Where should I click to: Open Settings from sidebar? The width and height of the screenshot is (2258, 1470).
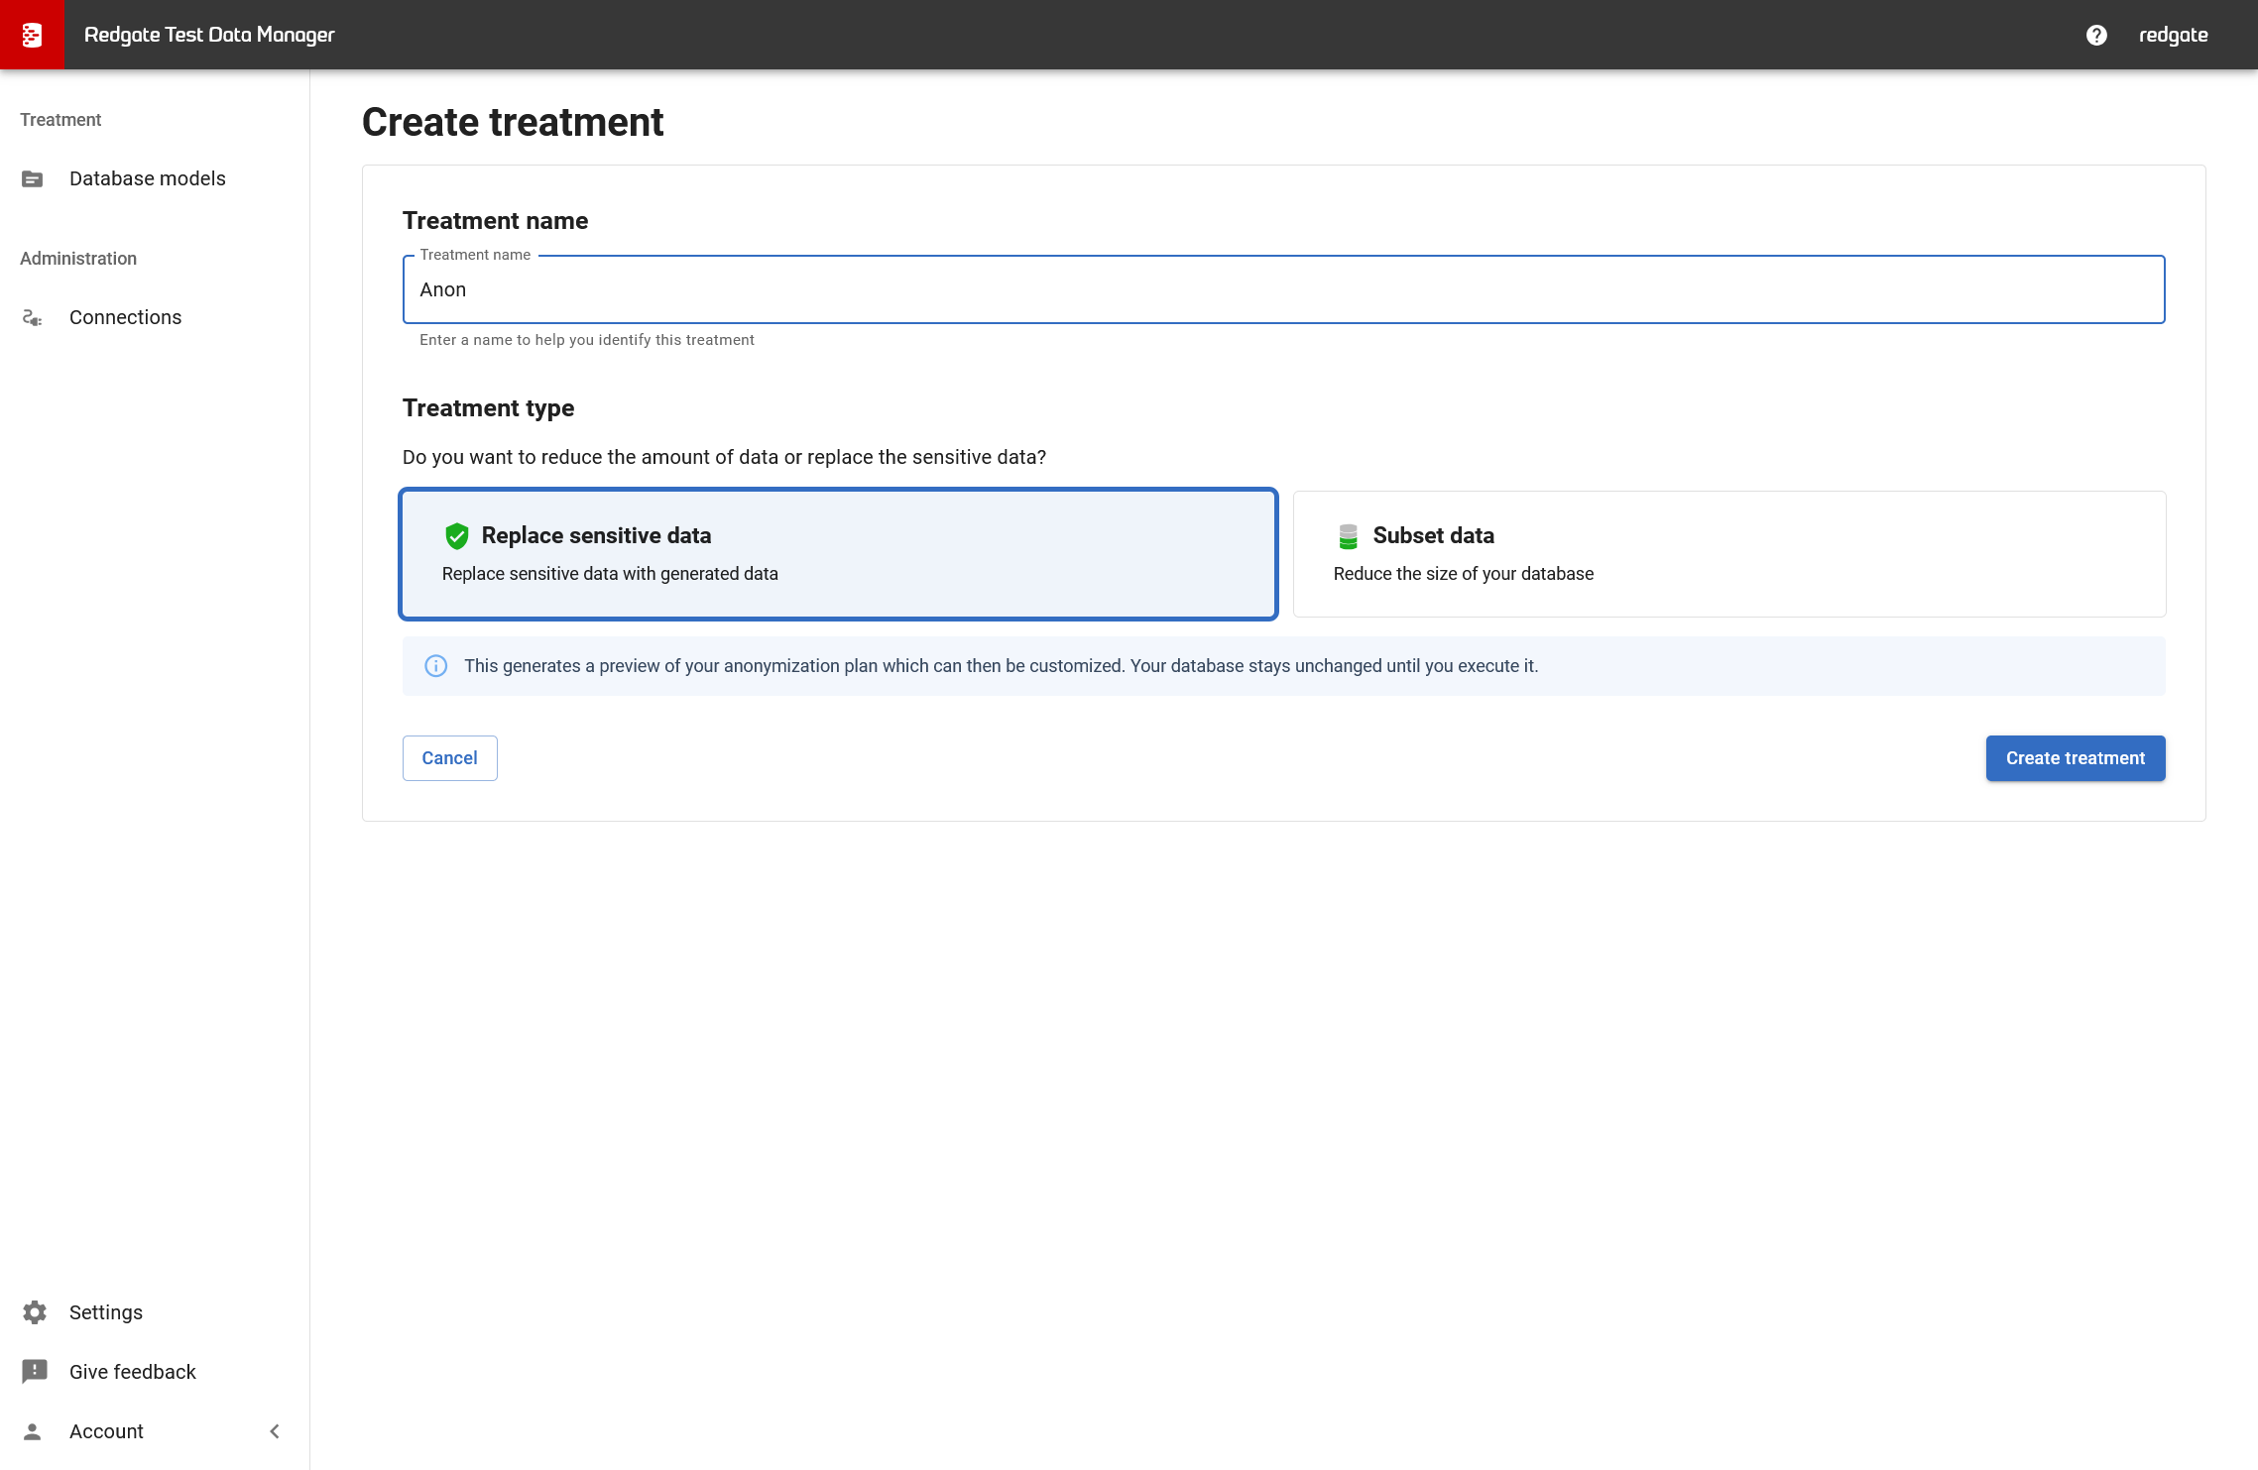tap(106, 1312)
